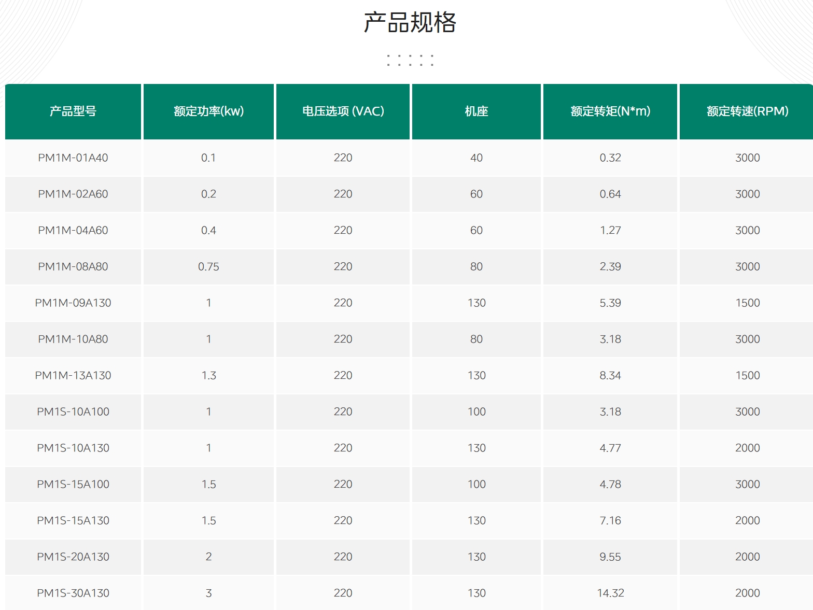Select model PM1M-01A40 in the table

73,158
